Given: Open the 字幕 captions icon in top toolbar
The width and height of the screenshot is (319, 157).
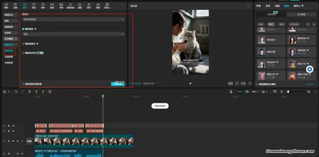Looking at the screenshot, I should (x=61, y=5).
